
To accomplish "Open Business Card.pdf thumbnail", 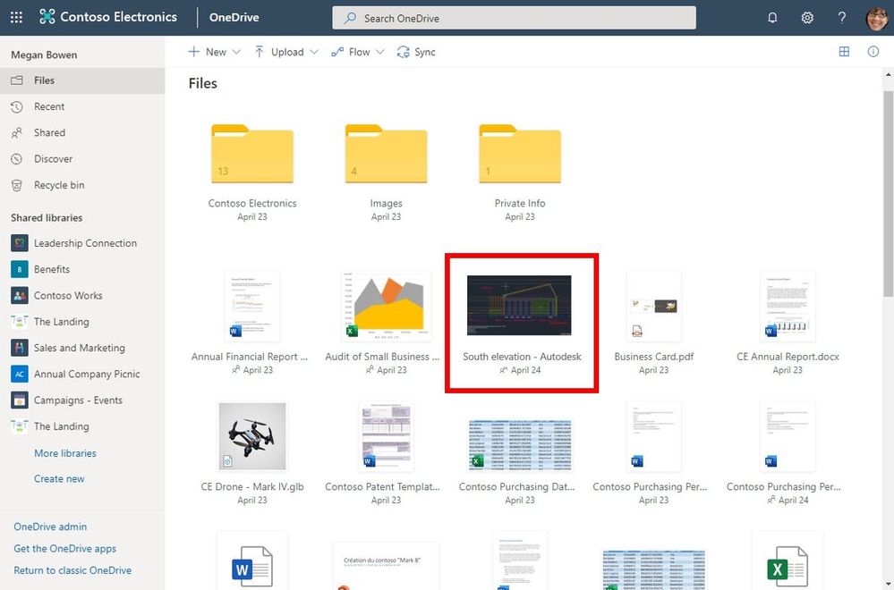I will [653, 307].
